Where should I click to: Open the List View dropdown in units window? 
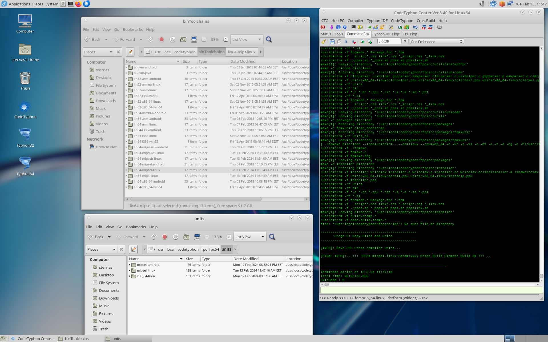250,237
